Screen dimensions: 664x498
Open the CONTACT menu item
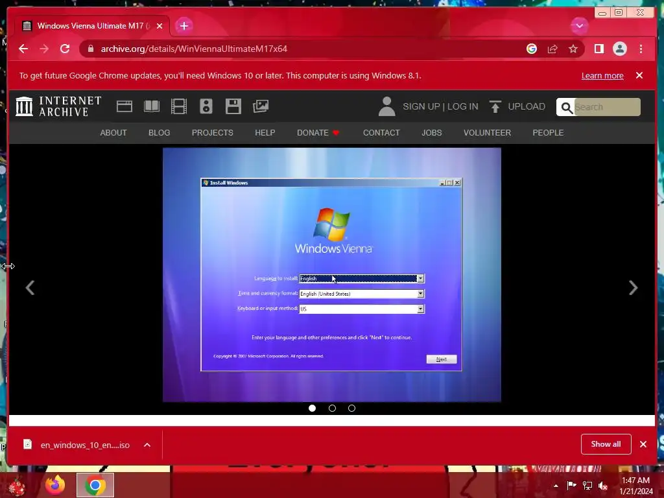pyautogui.click(x=381, y=132)
